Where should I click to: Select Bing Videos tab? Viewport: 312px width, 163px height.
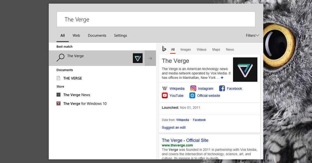(201, 49)
